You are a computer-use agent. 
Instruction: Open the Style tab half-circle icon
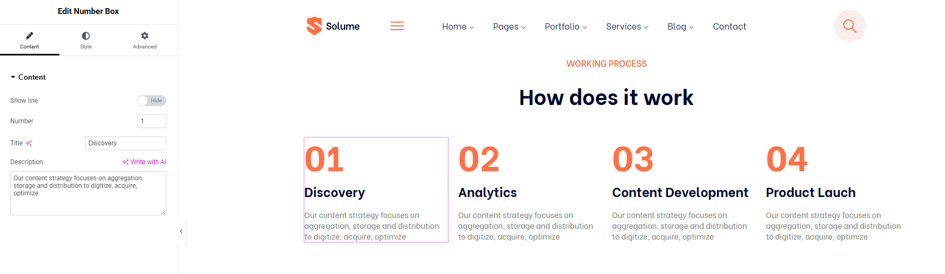click(86, 36)
